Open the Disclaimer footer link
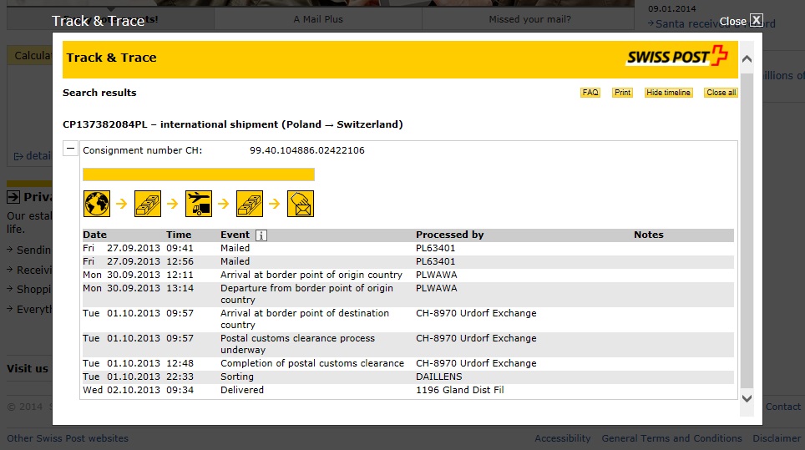This screenshot has width=805, height=450. (x=777, y=438)
